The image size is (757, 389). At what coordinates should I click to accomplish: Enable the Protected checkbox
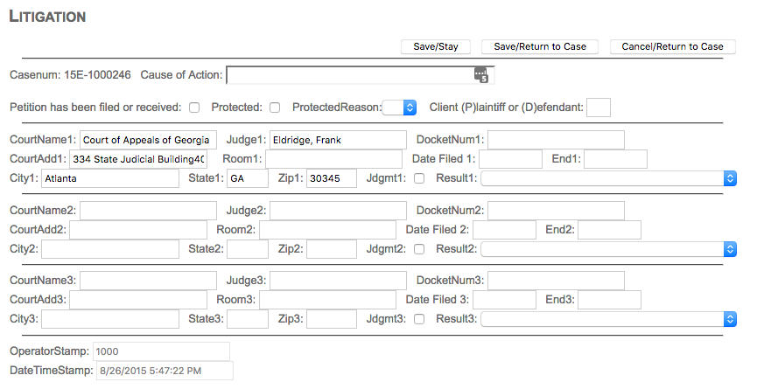[x=275, y=108]
